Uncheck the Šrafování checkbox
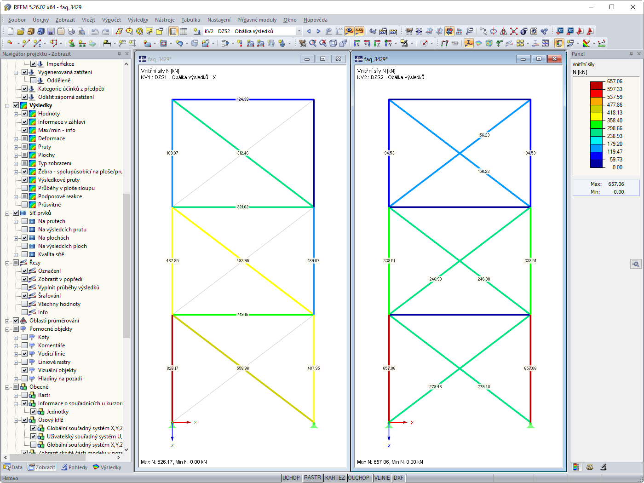 [25, 296]
